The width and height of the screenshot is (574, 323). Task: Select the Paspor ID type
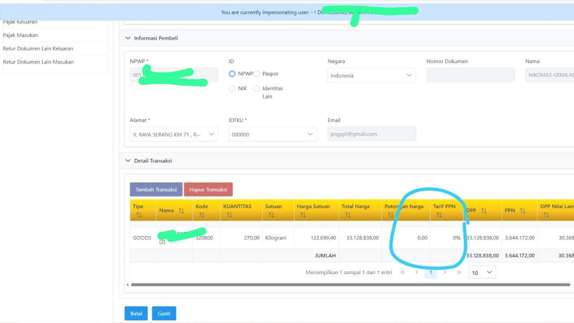pyautogui.click(x=256, y=74)
